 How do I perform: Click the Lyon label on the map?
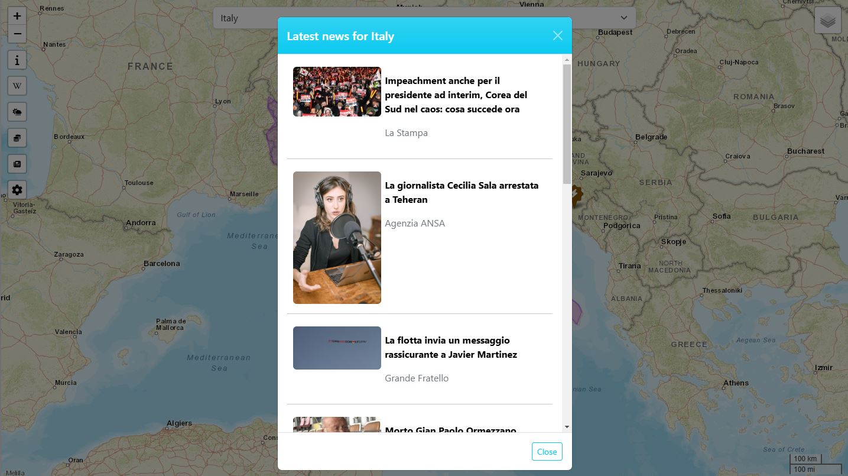[223, 101]
